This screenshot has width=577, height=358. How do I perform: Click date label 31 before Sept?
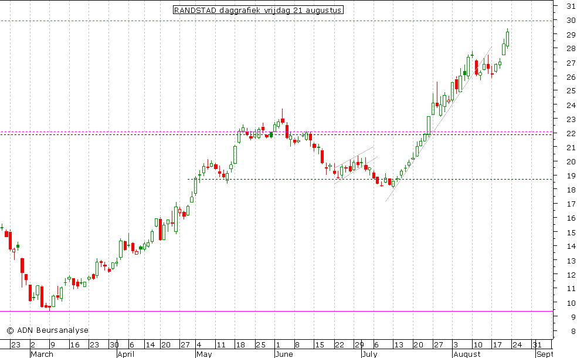click(x=537, y=345)
